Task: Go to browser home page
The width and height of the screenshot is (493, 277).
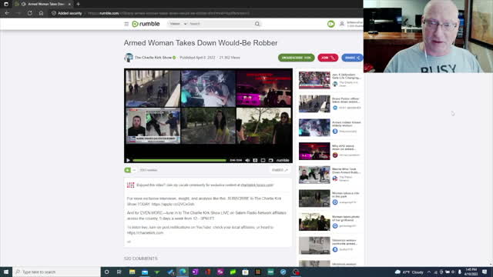Action: pyautogui.click(x=41, y=13)
